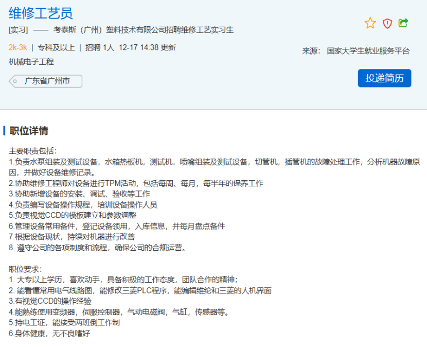Screen dimensions: 427x347
Task: Click the 12-17 14:38 更新 timestamp
Action: 147,47
